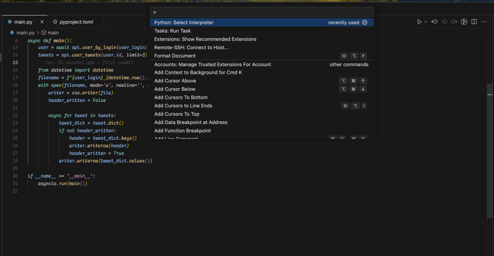
Task: Select Accounts: Manage Trusted Extensions For Account
Action: point(212,64)
